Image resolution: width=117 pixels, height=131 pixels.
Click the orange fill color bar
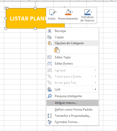click(68, 14)
